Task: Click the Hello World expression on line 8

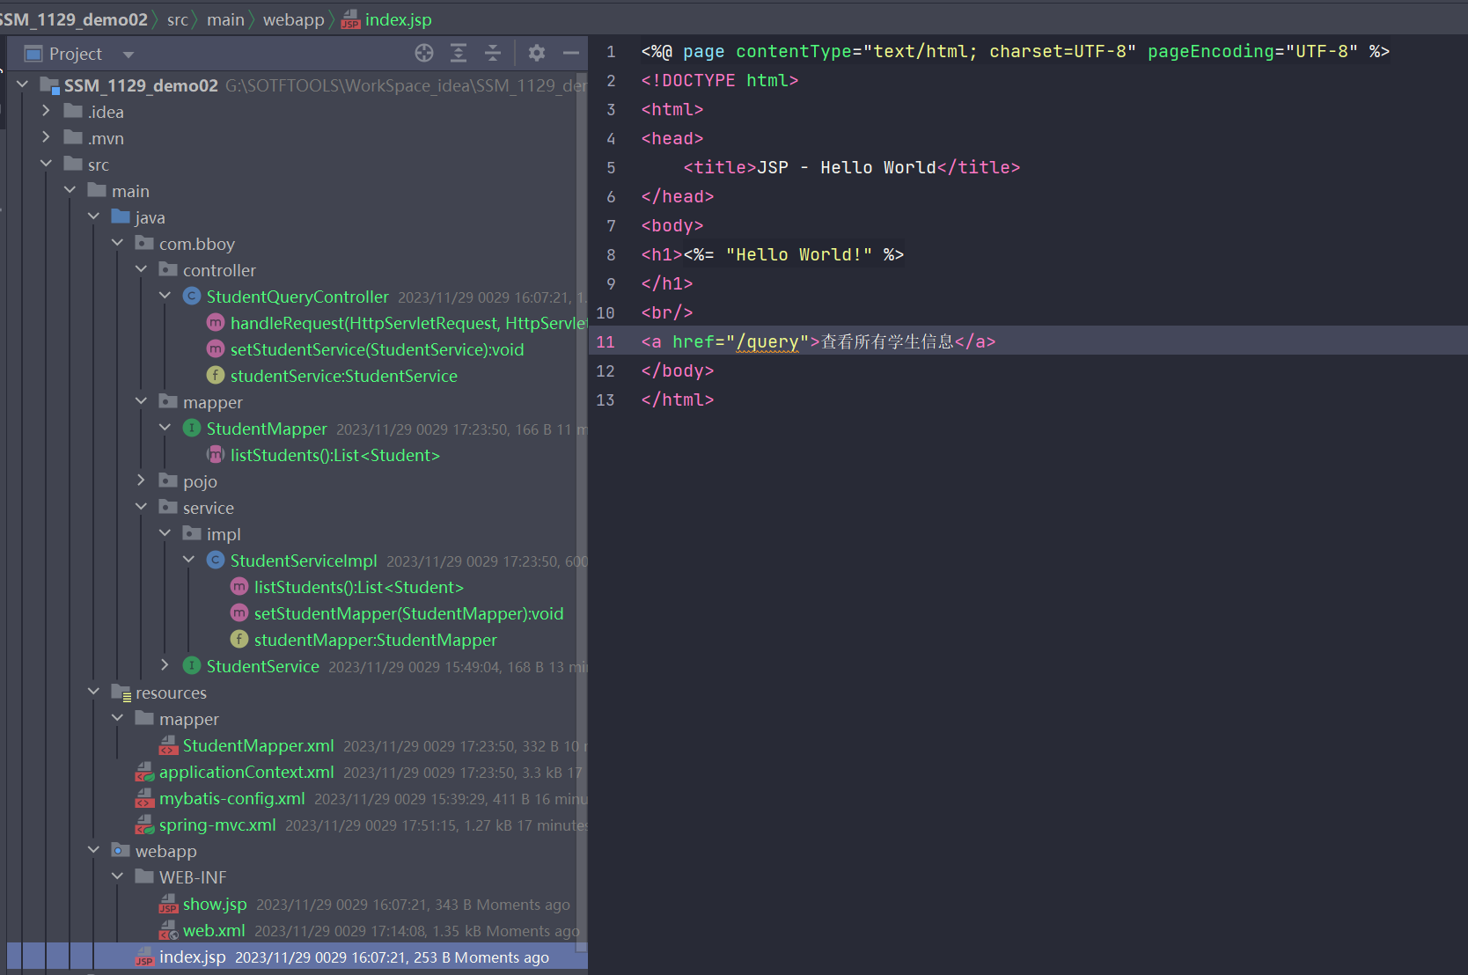Action: click(x=794, y=254)
